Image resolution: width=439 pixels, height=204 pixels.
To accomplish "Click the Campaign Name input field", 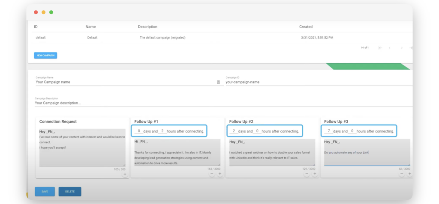I will pos(124,82).
